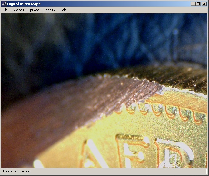Screen dimensions: 209x176
Task: Maximize the Digital microscope window
Action: (x=198, y=4)
